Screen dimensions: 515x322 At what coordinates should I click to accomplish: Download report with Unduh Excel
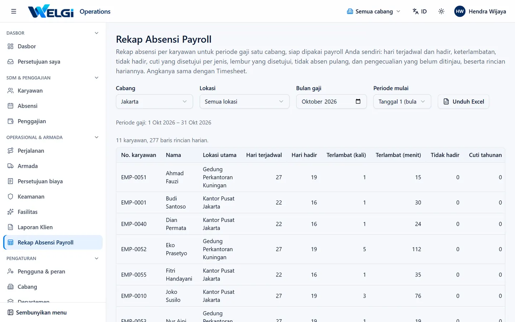tap(463, 102)
